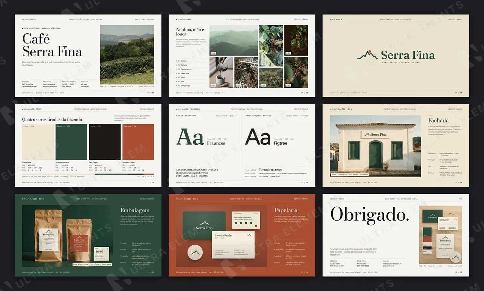Click the mountain icon in the Serra Fina logo slide
Screen dimensions: 484x291
pyautogui.click(x=368, y=55)
